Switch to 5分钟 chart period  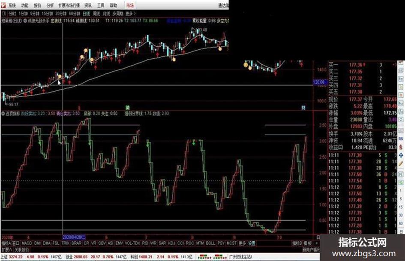[35, 13]
